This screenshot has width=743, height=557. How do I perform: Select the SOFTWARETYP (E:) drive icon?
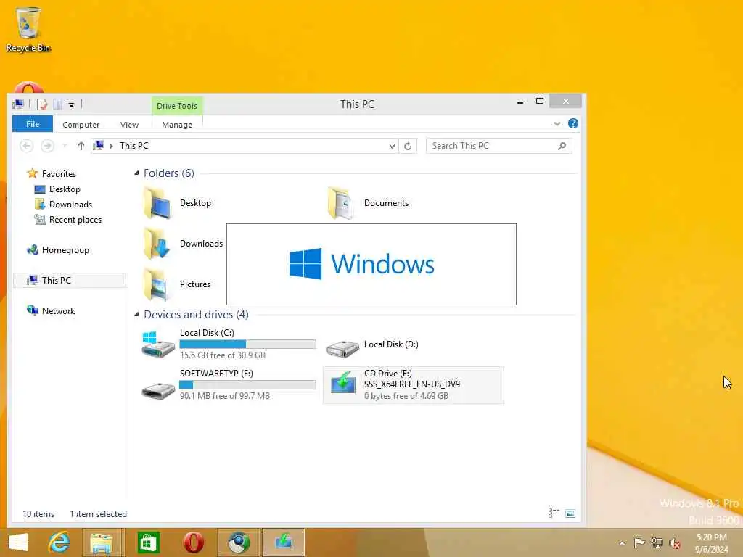pos(158,391)
